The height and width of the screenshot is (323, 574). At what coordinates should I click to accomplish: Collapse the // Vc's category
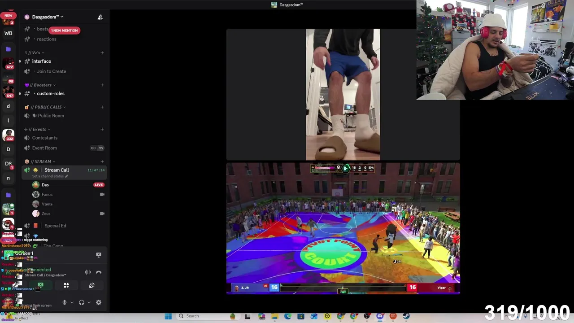(35, 52)
